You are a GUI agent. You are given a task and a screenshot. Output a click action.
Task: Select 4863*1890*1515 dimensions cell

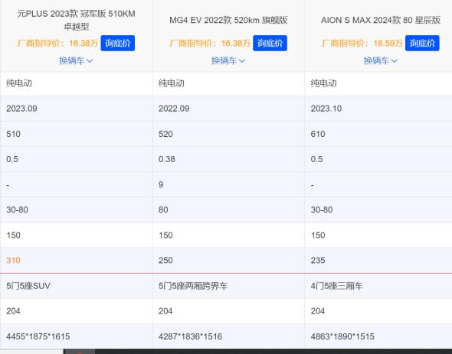(378, 336)
